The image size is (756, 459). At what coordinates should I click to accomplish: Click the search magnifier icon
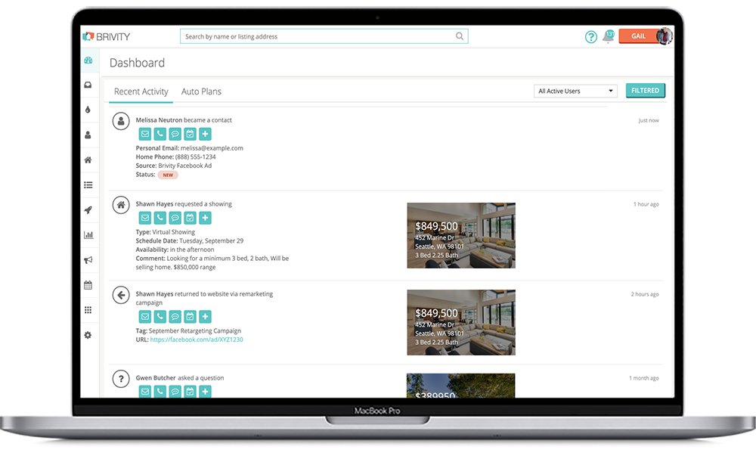[460, 36]
